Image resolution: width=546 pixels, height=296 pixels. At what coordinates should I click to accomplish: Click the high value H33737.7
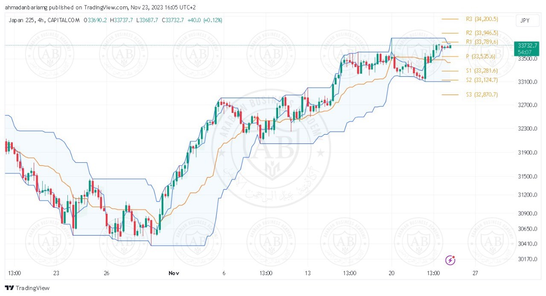coord(122,20)
